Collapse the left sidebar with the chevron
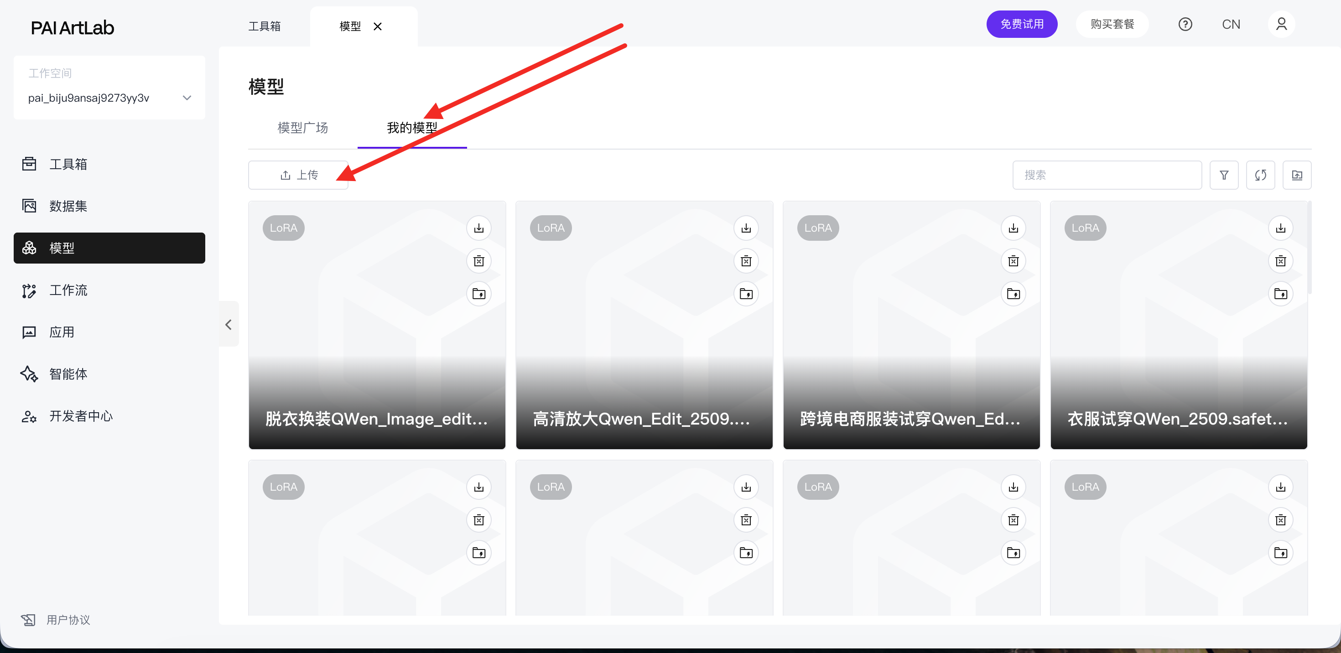 [x=229, y=324]
